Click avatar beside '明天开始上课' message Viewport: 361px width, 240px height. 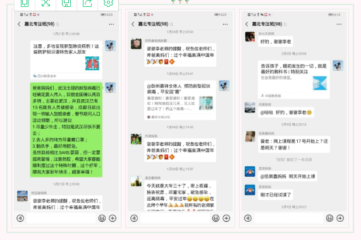[250, 172]
